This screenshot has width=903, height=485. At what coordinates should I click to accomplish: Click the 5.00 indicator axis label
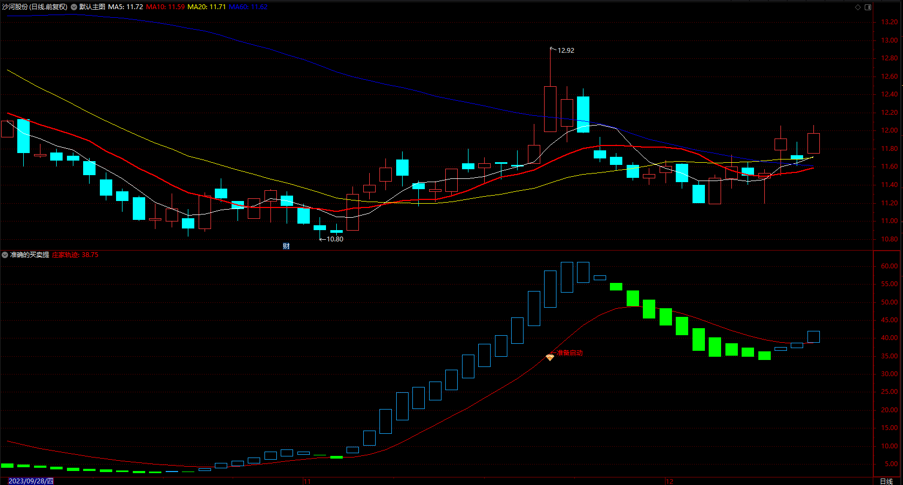tap(892, 464)
